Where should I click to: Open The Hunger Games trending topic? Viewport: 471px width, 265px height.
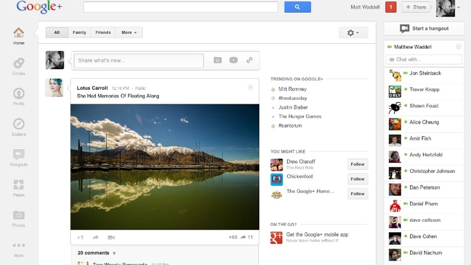(300, 116)
